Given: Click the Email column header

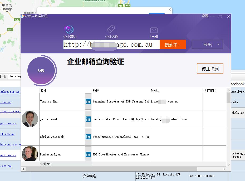Looking at the screenshot, I should [x=176, y=91].
